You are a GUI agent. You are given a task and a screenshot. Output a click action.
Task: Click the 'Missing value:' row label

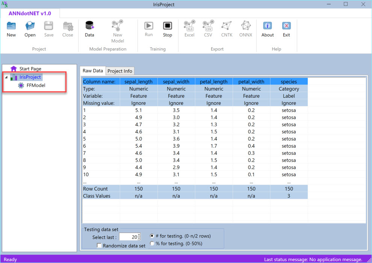coord(101,103)
